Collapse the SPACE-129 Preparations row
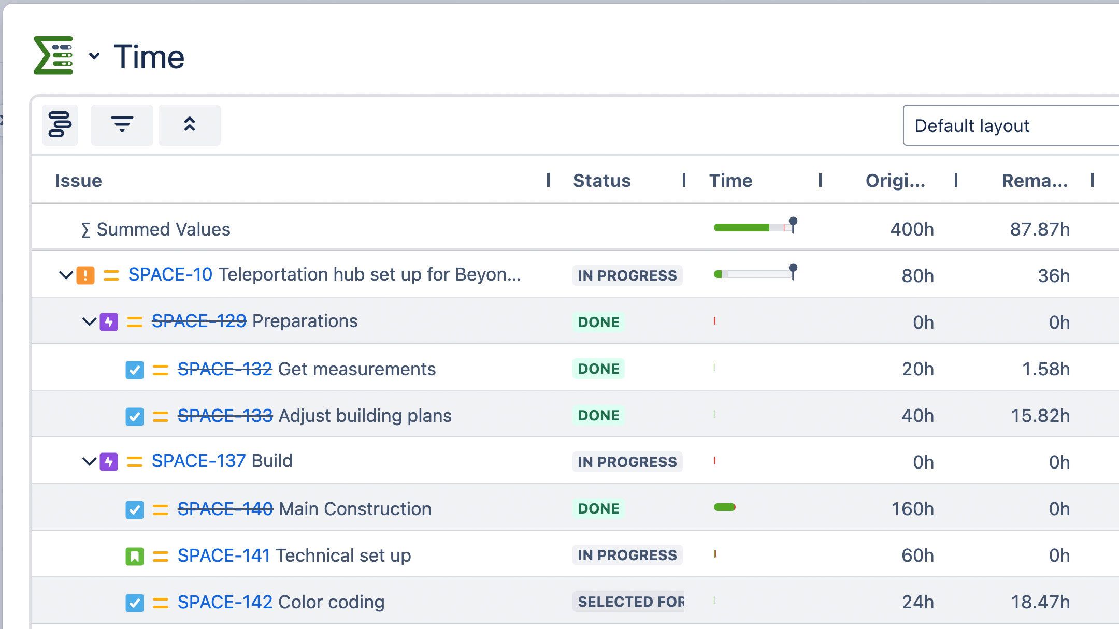This screenshot has width=1119, height=629. (x=89, y=321)
